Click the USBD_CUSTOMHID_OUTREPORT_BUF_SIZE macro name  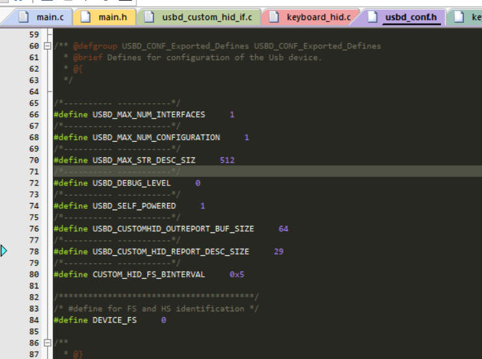click(173, 229)
